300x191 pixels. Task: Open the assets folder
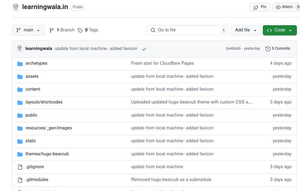32,76
